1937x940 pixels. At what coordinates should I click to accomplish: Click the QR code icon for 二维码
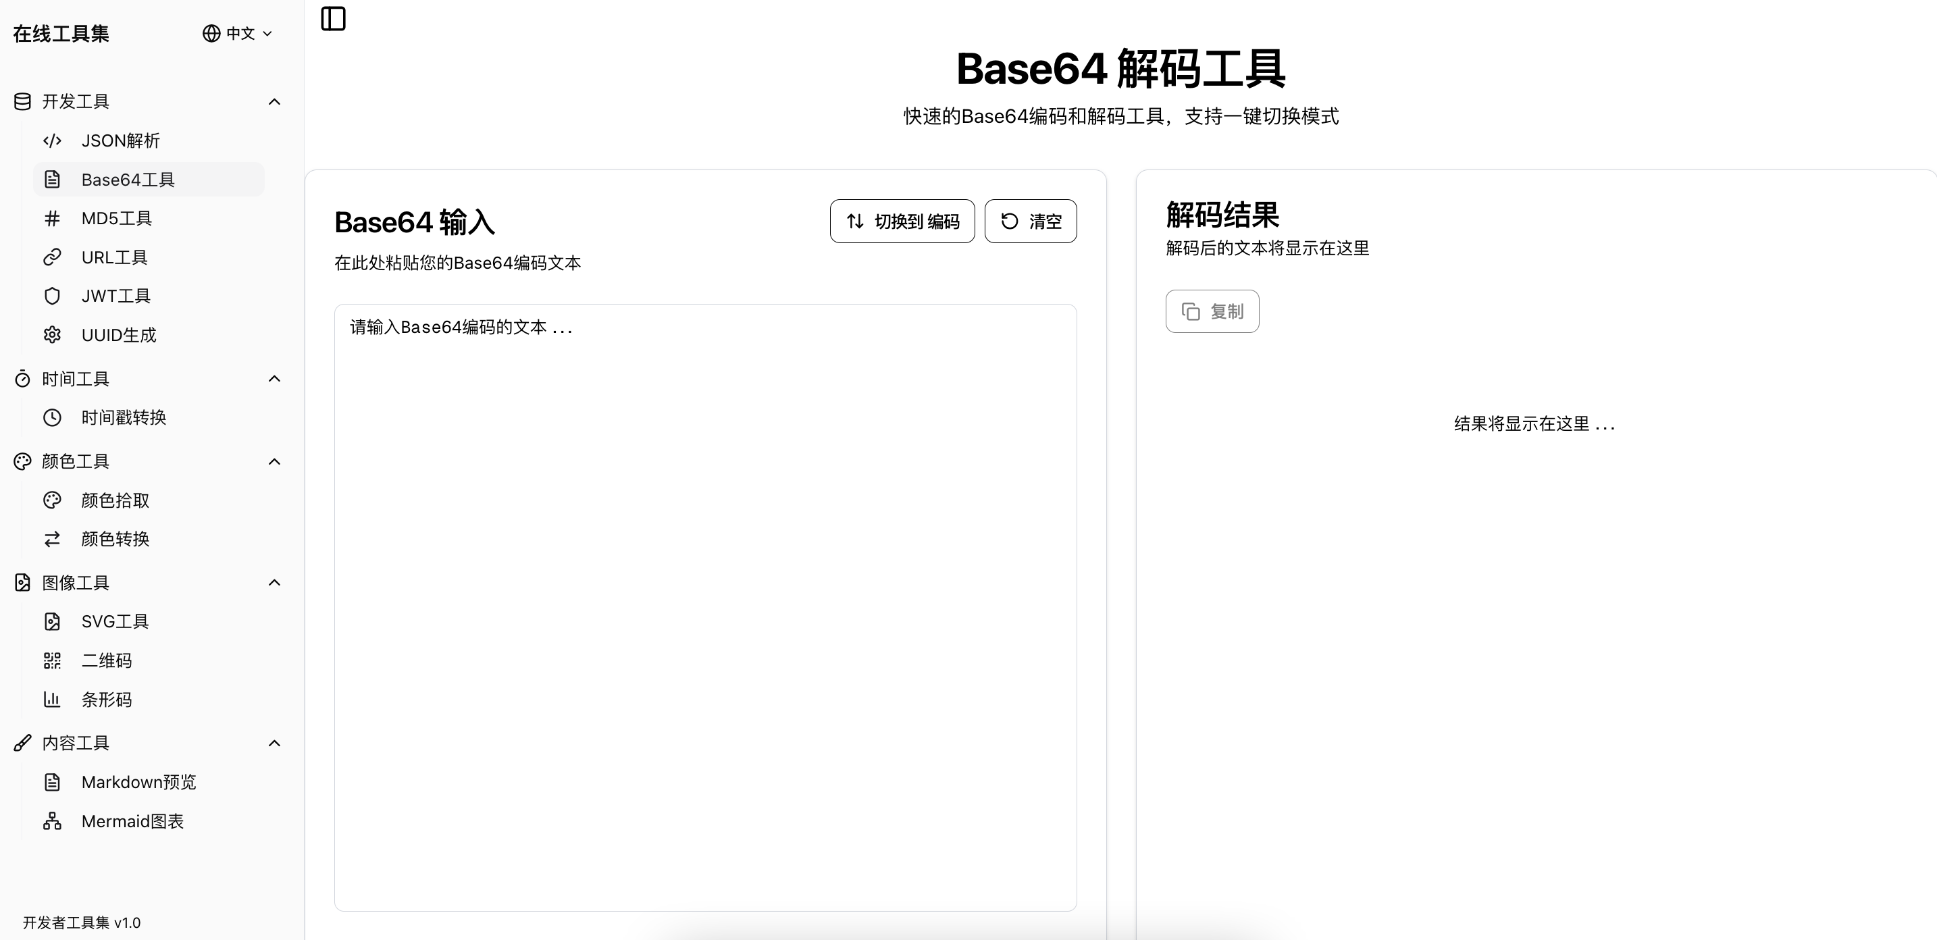coord(52,661)
